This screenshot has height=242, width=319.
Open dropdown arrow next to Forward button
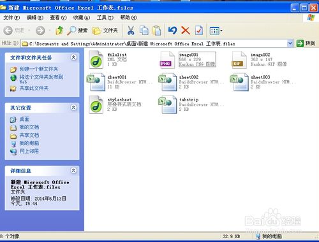(50, 31)
